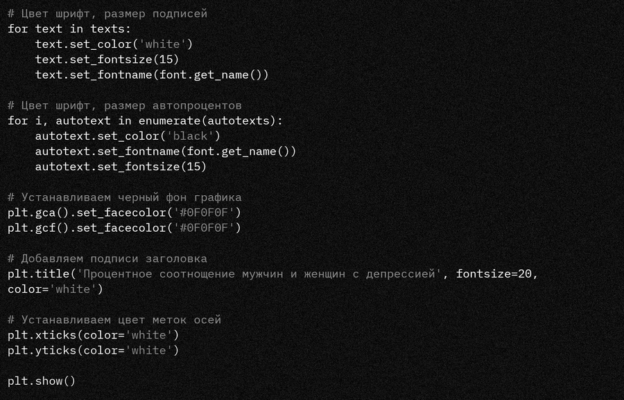Click the plt.show() line

coord(42,381)
